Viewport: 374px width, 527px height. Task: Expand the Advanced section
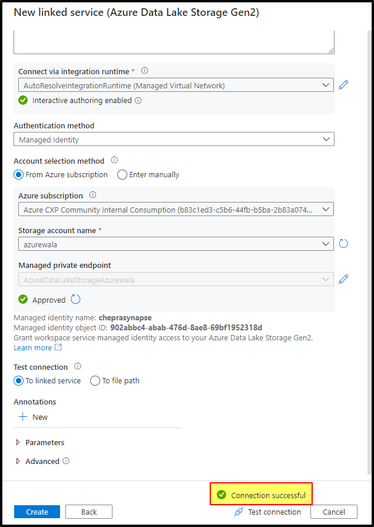37,461
